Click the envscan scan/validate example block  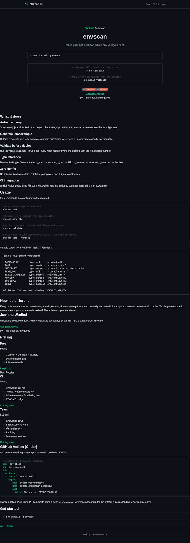pyautogui.click(x=95, y=74)
